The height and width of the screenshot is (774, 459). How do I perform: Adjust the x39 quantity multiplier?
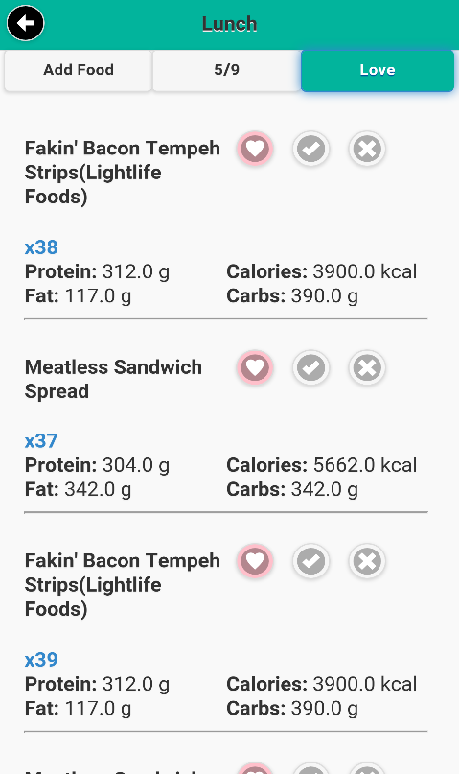tap(41, 660)
